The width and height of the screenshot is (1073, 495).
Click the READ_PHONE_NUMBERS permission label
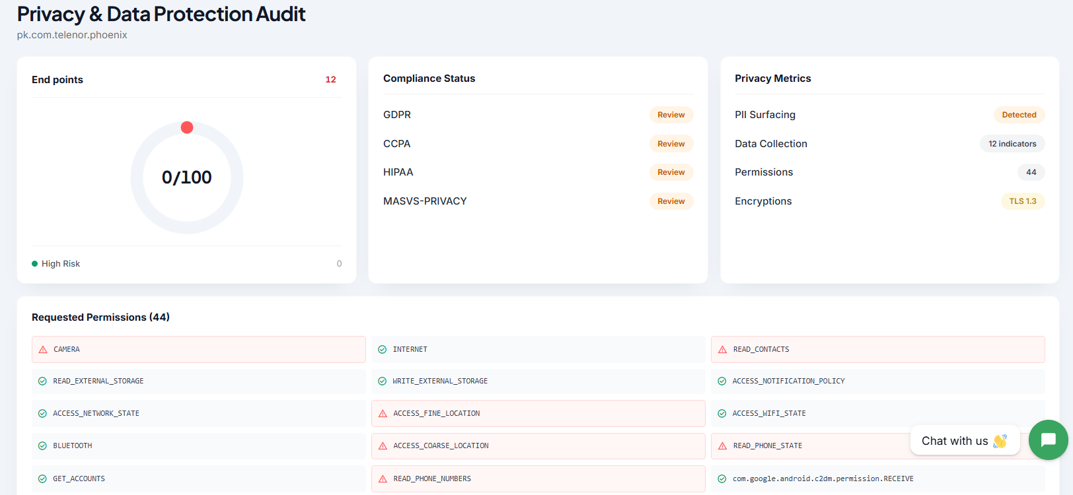click(432, 479)
